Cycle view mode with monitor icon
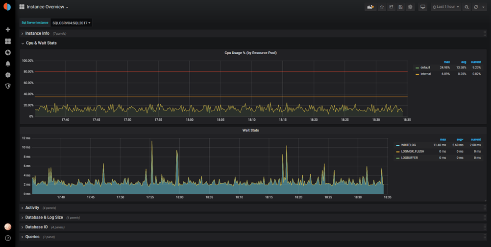The height and width of the screenshot is (247, 491). coord(423,7)
